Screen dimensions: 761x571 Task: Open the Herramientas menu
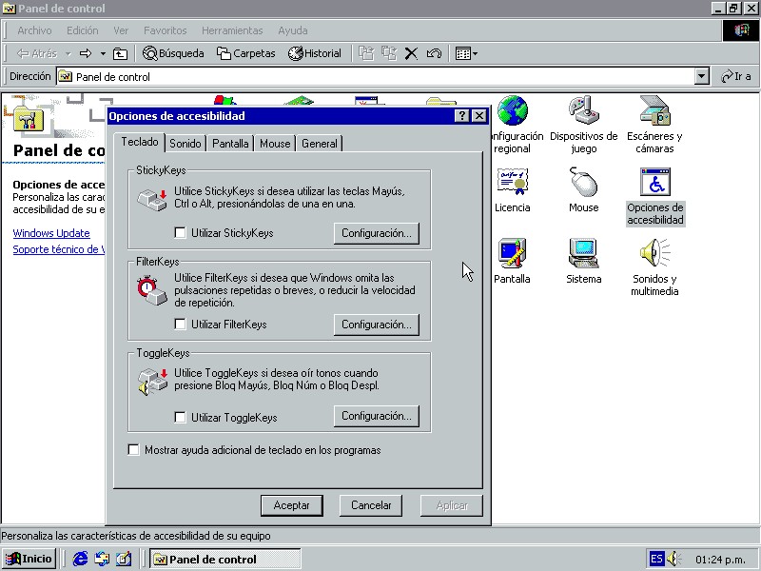pyautogui.click(x=232, y=30)
